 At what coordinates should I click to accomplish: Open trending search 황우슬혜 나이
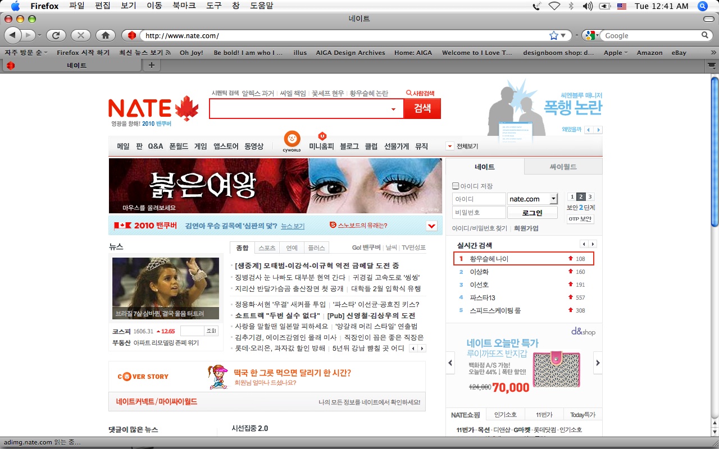pos(489,259)
